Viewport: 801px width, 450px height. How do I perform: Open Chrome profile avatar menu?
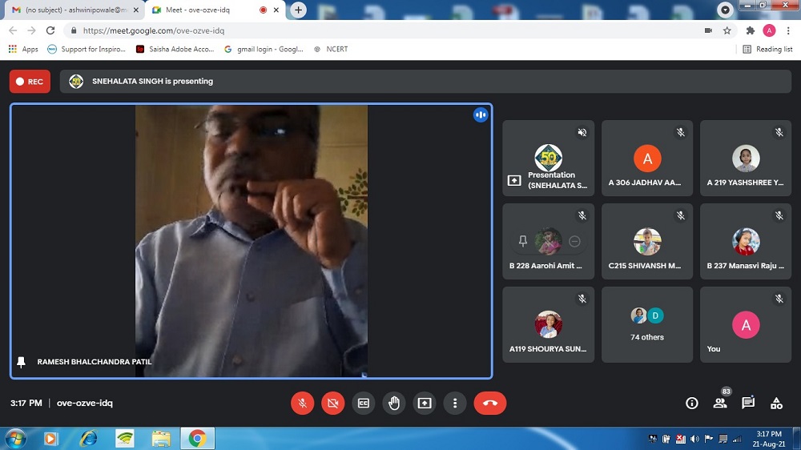[x=769, y=30]
